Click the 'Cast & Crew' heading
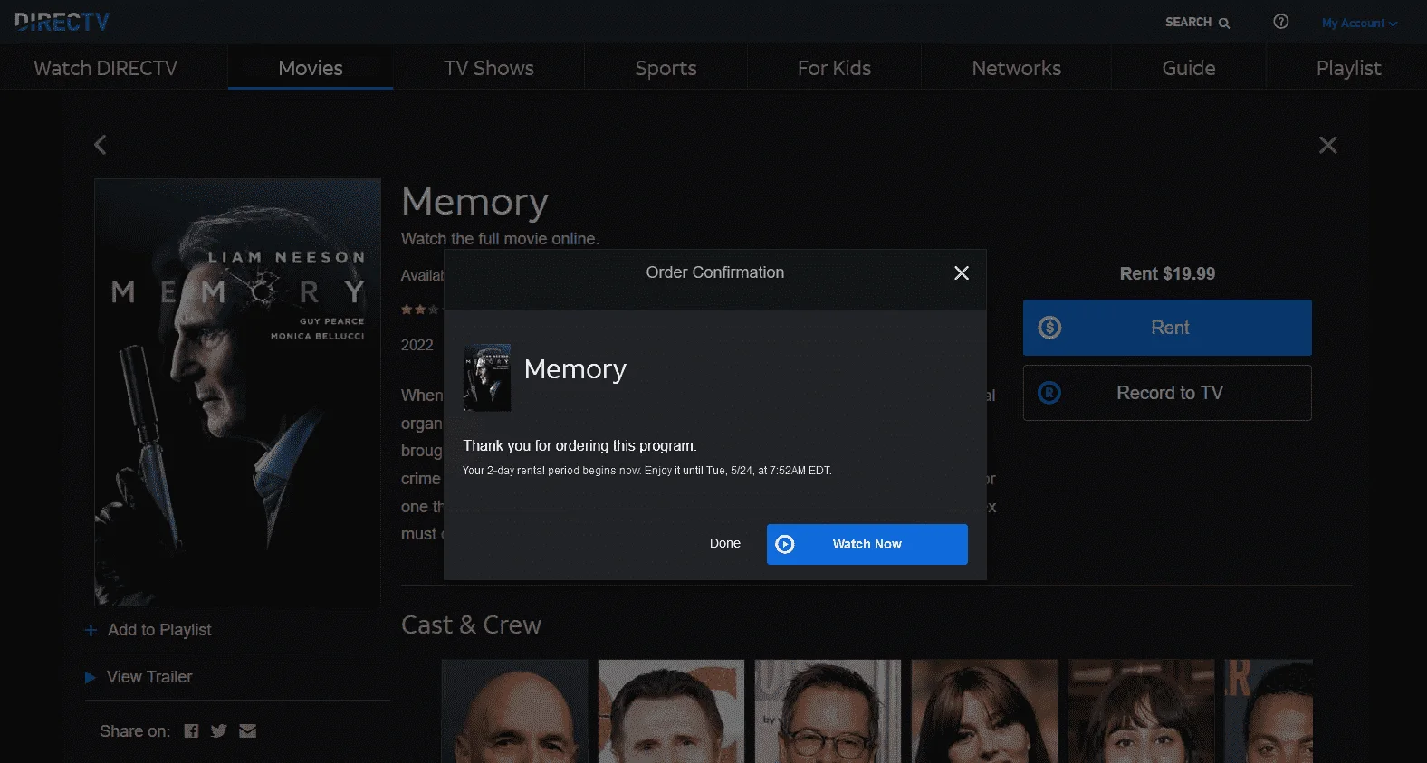 pos(471,625)
